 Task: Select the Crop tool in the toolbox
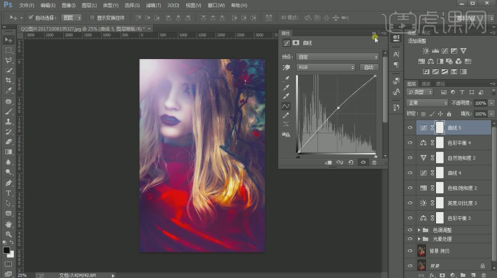point(9,80)
